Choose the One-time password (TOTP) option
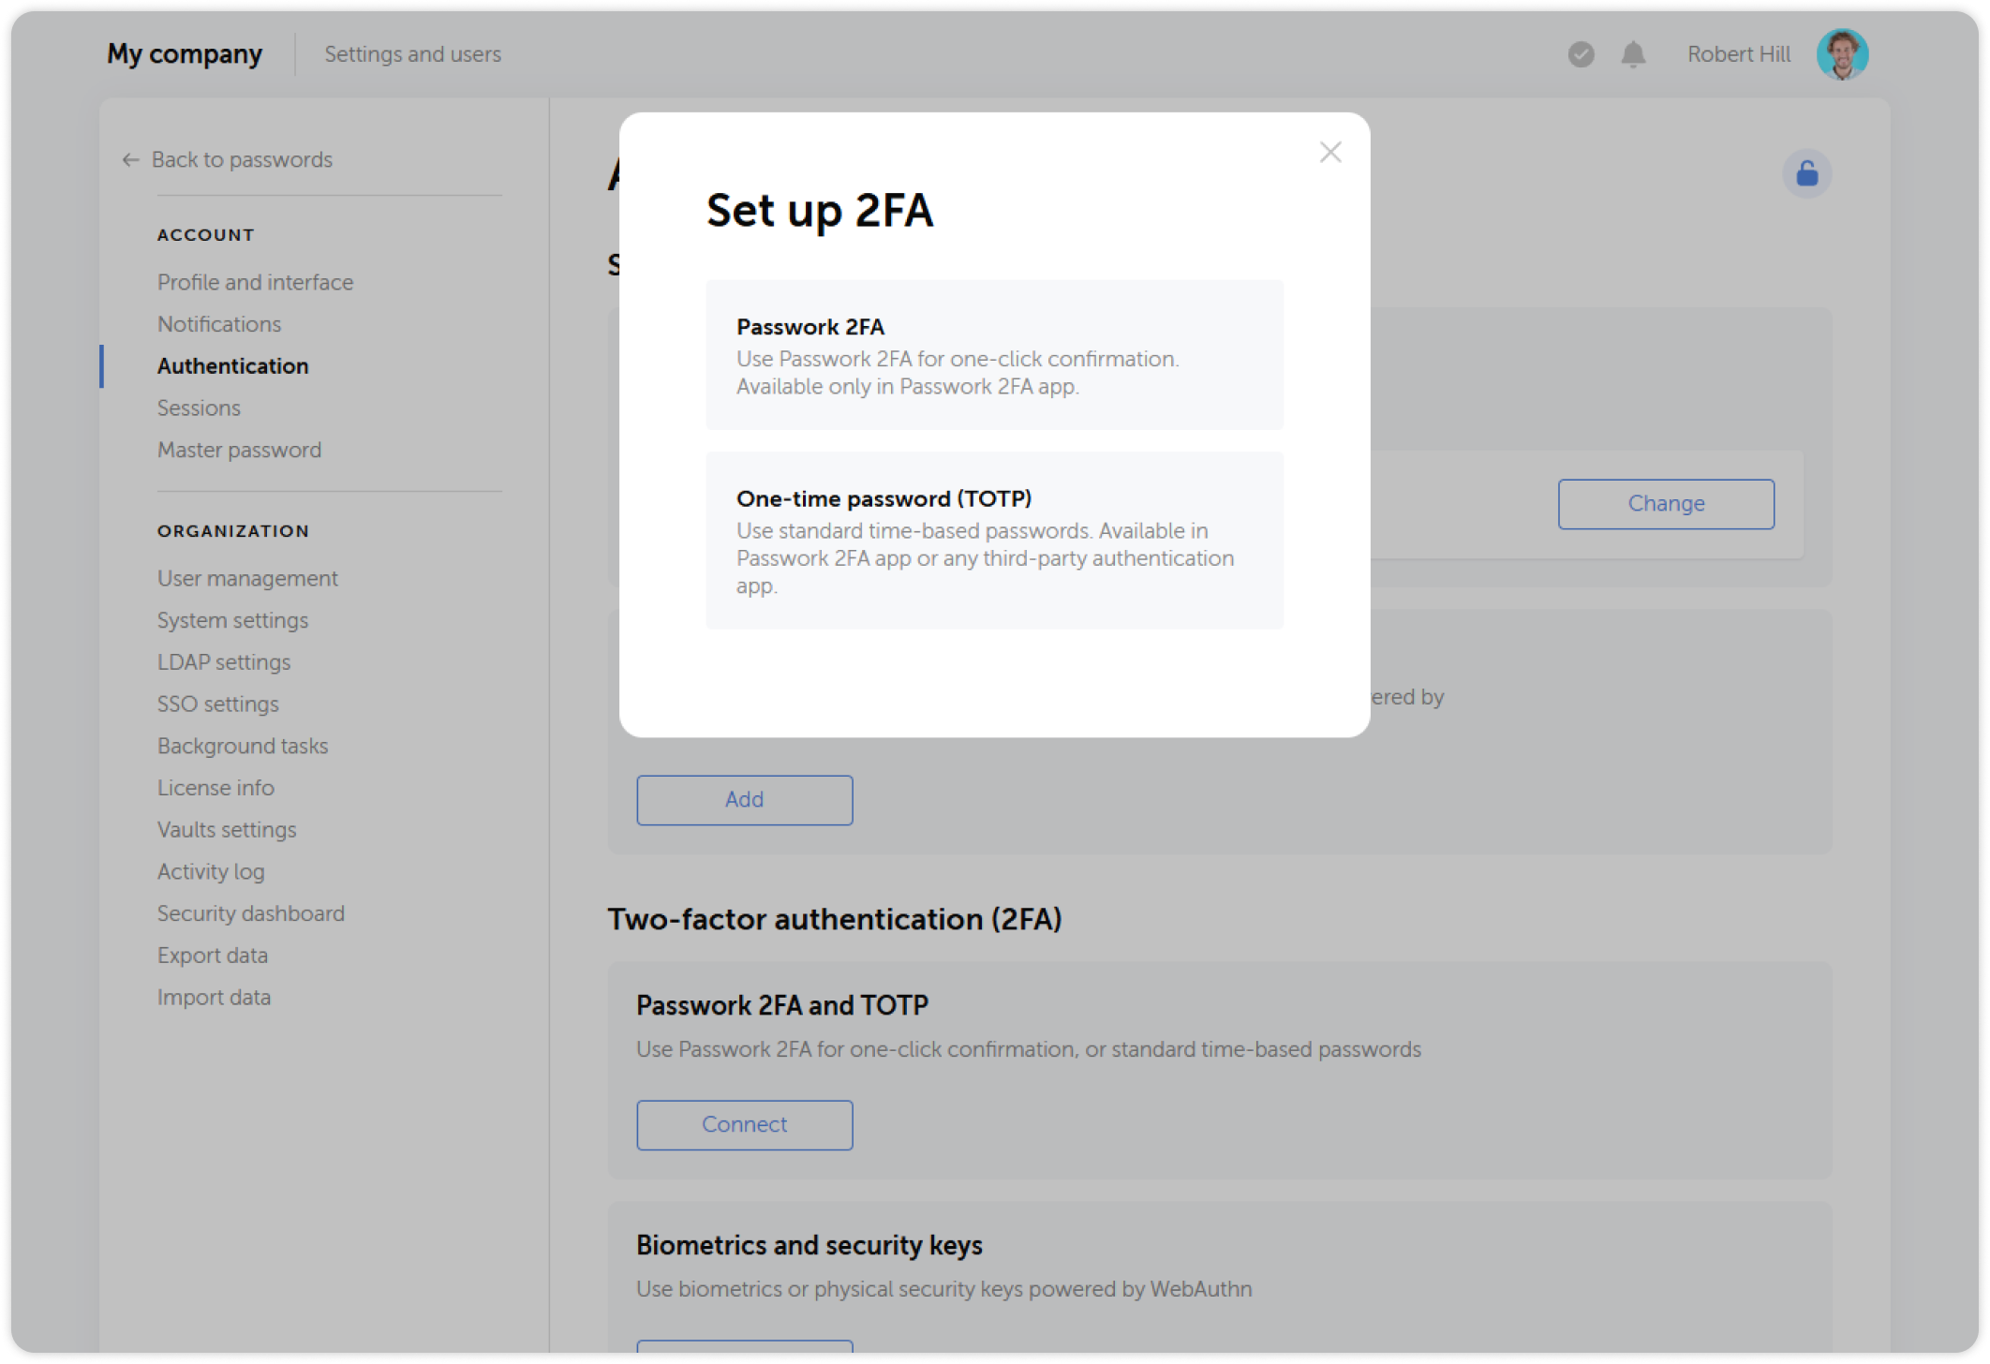This screenshot has height=1364, width=1990. click(994, 541)
